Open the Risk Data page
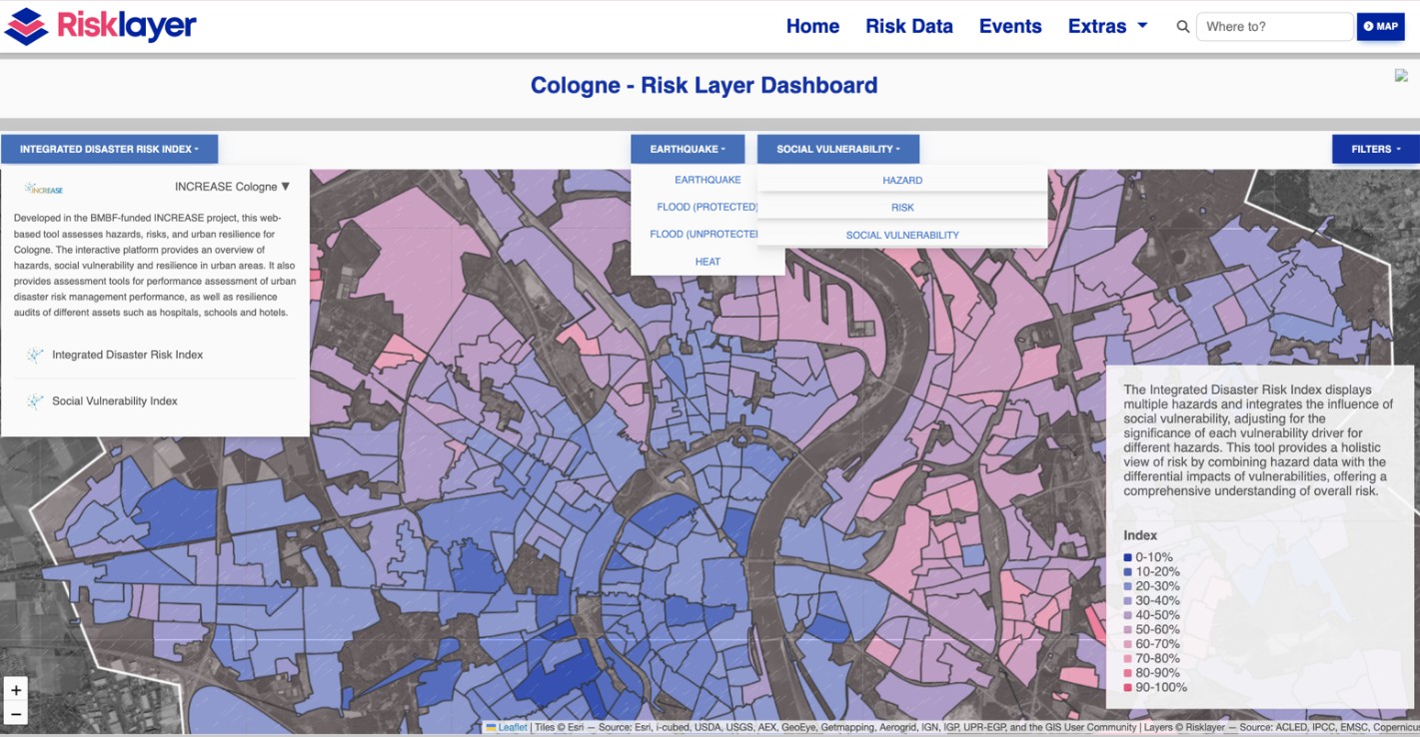1420x737 pixels. [x=909, y=27]
